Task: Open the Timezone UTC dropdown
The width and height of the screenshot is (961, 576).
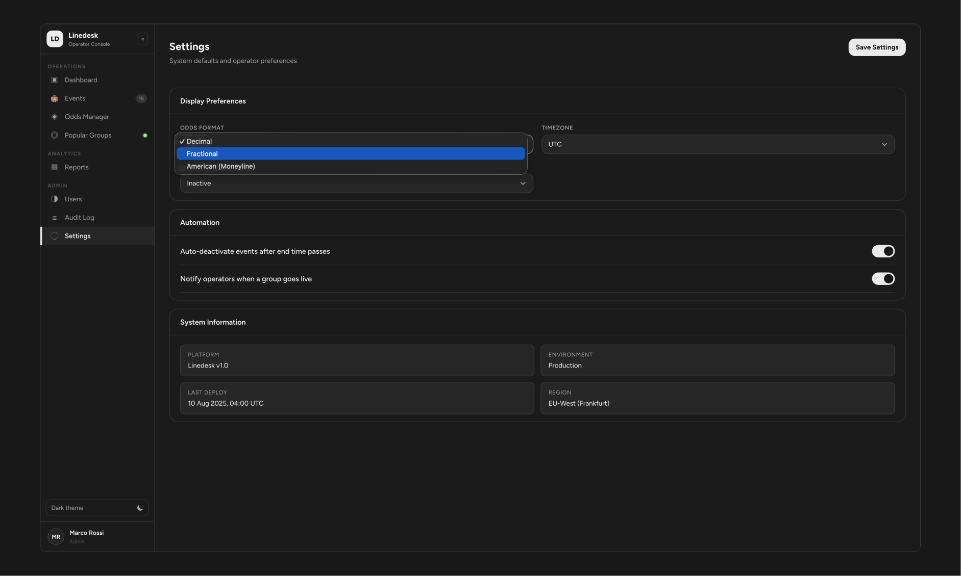Action: coord(718,144)
